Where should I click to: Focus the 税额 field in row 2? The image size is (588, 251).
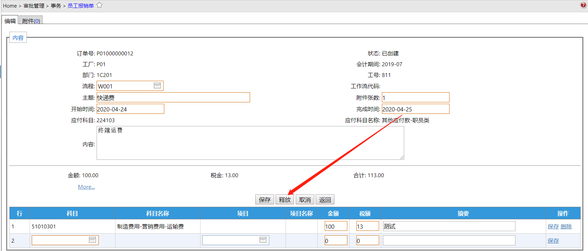(368, 240)
